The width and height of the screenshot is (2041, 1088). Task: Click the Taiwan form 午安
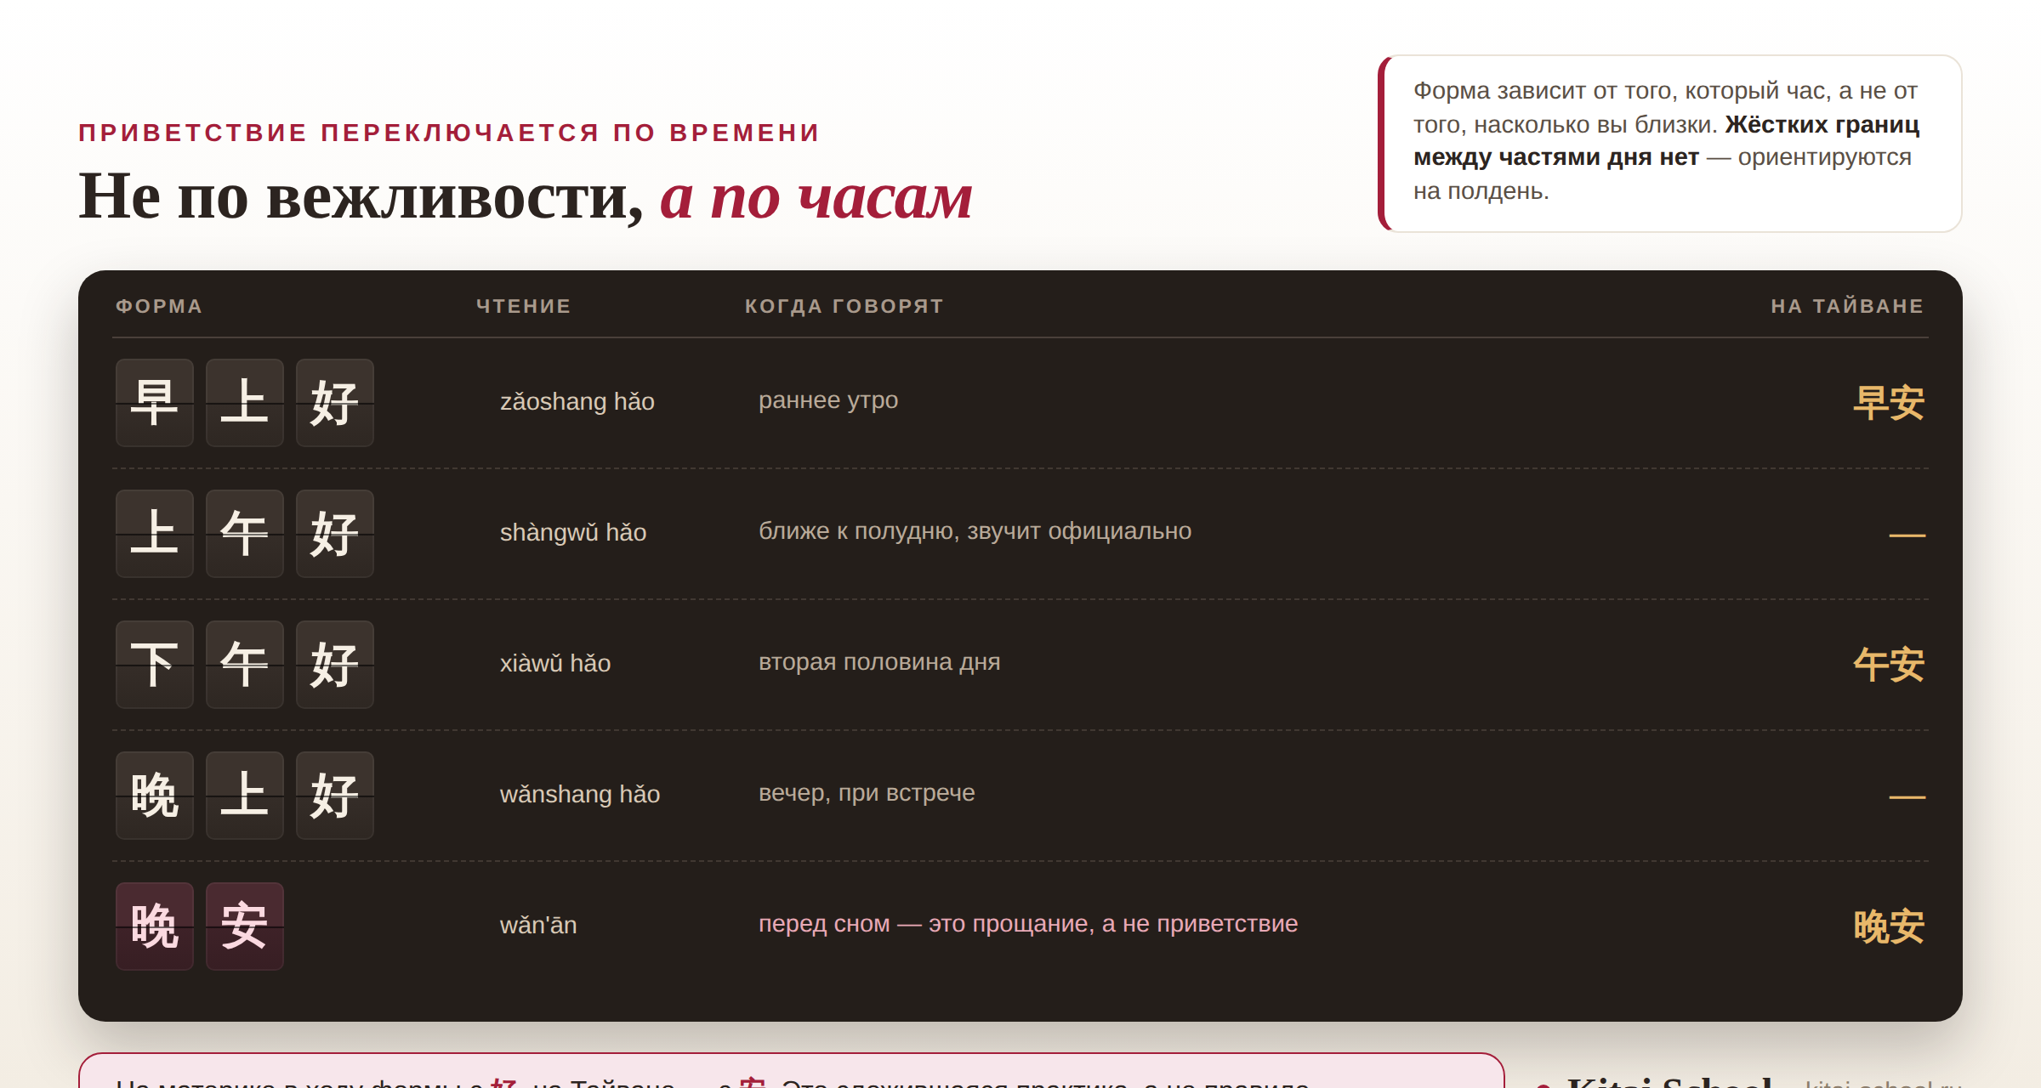1889,665
